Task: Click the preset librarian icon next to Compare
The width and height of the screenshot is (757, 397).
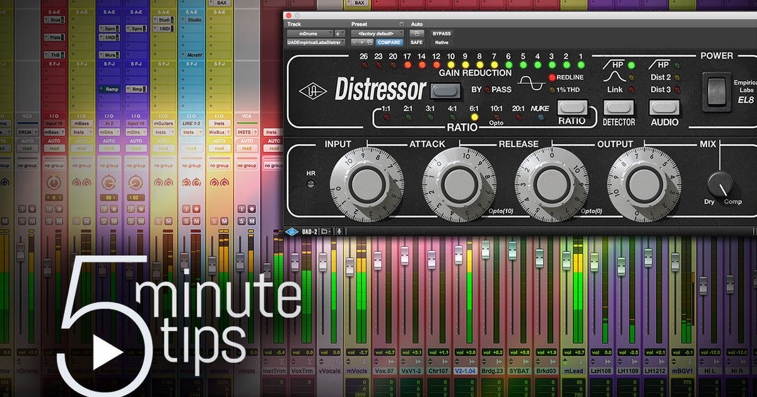Action: pos(370,42)
